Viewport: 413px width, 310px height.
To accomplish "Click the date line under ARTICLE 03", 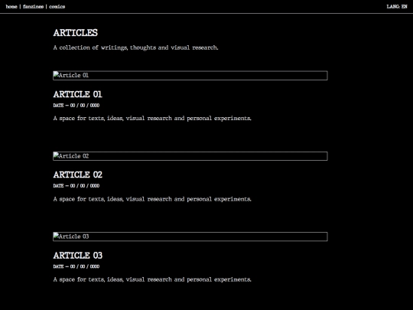I will pos(76,266).
